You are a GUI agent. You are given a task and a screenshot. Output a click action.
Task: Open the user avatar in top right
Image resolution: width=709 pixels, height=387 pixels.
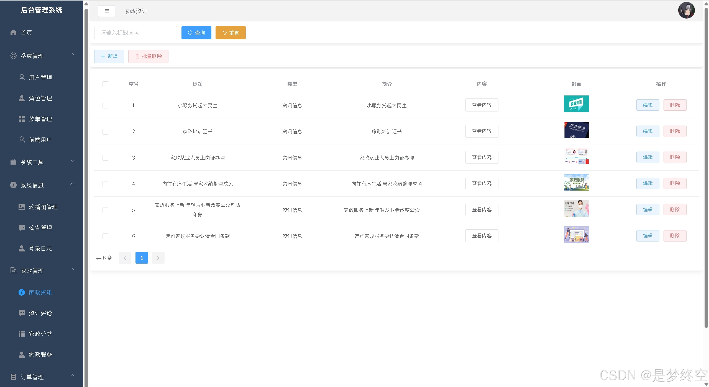(x=686, y=11)
